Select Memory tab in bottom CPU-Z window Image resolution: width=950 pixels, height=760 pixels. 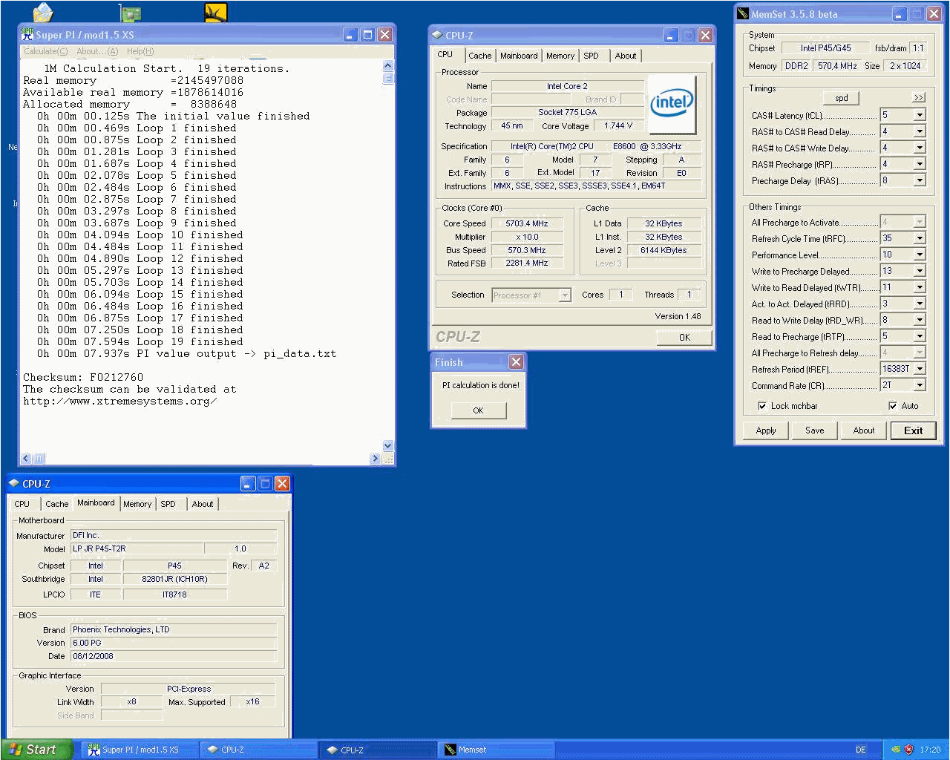[137, 504]
